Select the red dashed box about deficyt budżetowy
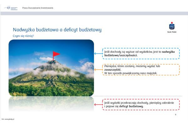Image resolution: width=188 pixels, height=125 pixels. point(141,104)
